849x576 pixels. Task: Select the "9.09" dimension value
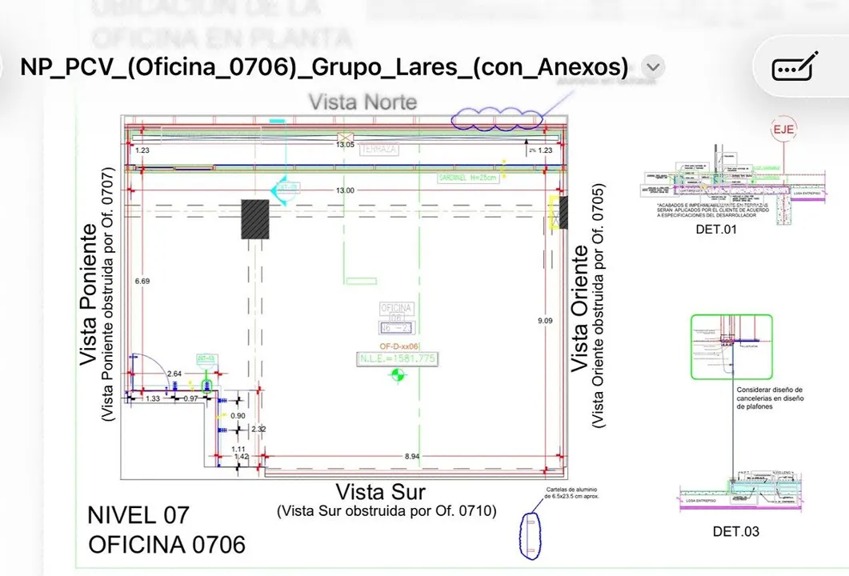[545, 321]
